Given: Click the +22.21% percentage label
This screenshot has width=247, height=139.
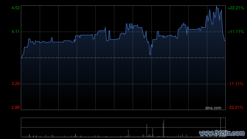Looking at the screenshot, I should tap(236, 8).
